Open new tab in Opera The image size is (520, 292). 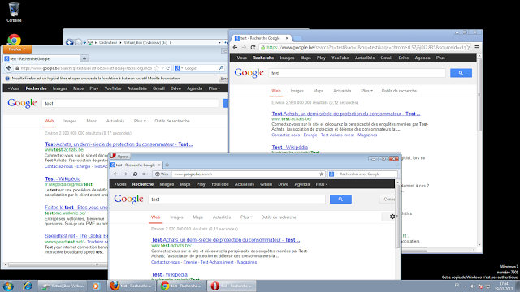click(167, 165)
